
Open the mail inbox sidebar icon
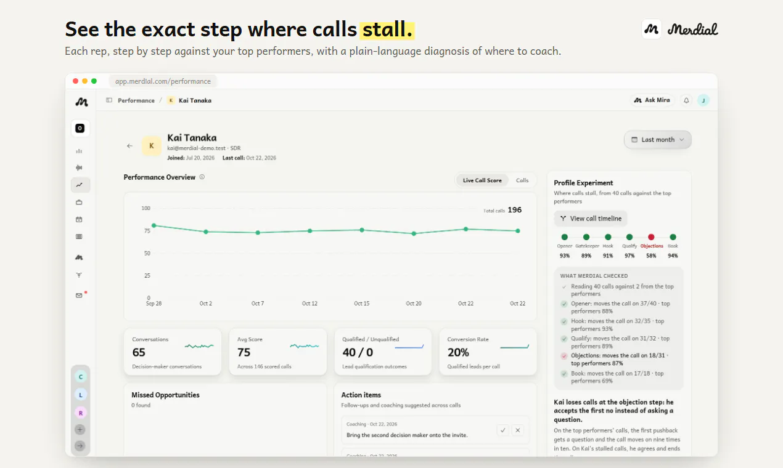[x=79, y=296]
